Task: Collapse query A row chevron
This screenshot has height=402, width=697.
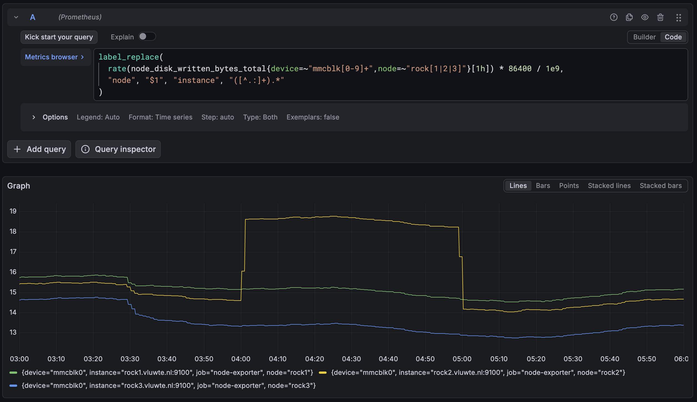Action: [16, 17]
